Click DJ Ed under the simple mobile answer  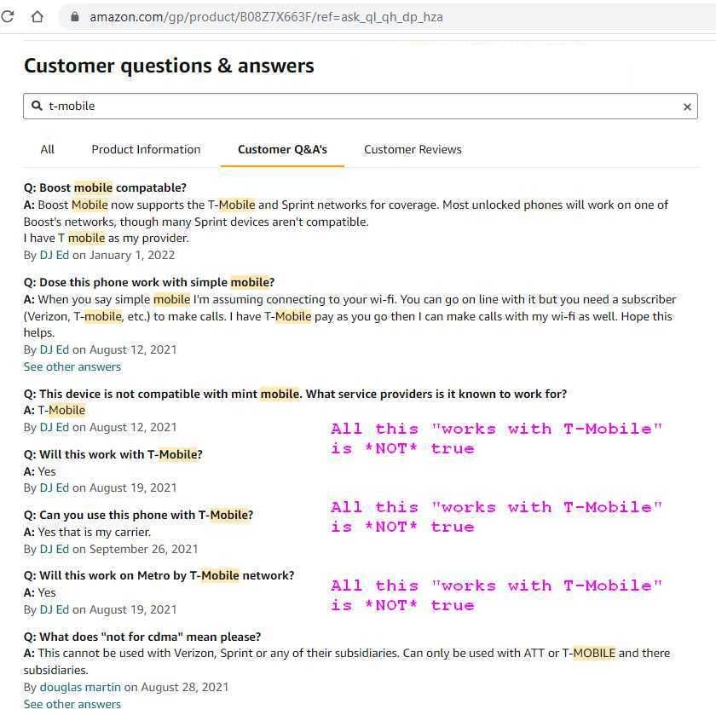54,349
